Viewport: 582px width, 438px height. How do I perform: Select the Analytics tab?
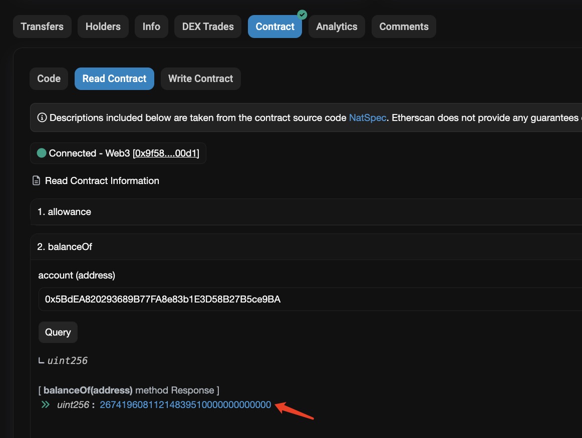click(337, 26)
